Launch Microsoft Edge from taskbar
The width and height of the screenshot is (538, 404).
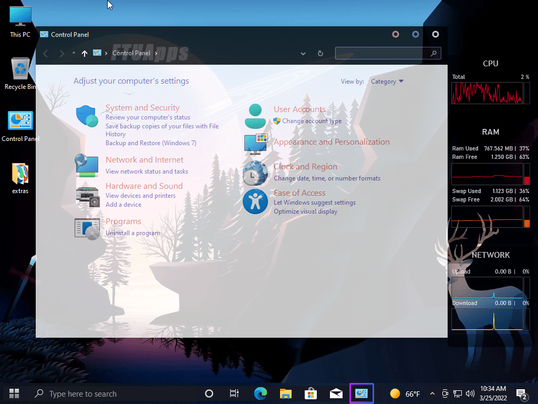[x=261, y=393]
